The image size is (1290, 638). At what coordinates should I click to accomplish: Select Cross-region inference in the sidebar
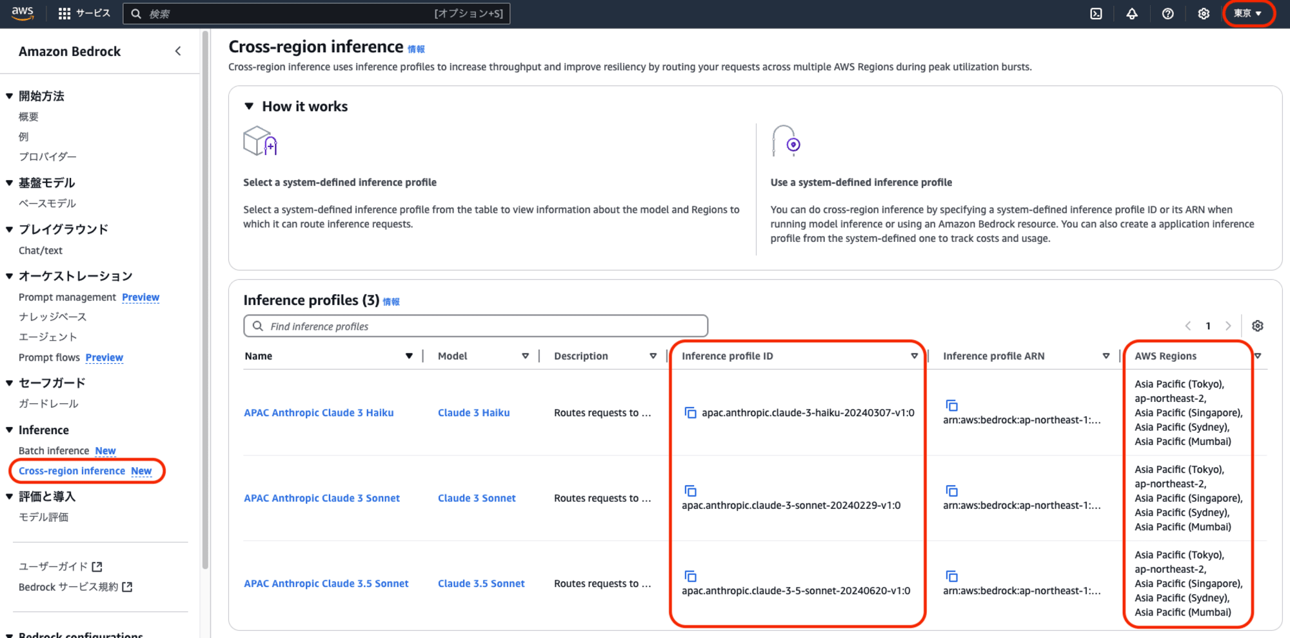click(72, 471)
